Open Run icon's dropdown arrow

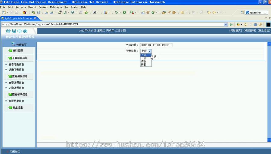pyautogui.click(x=128, y=12)
